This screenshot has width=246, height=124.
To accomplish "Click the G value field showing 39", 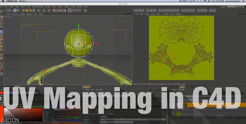I will (49, 117).
